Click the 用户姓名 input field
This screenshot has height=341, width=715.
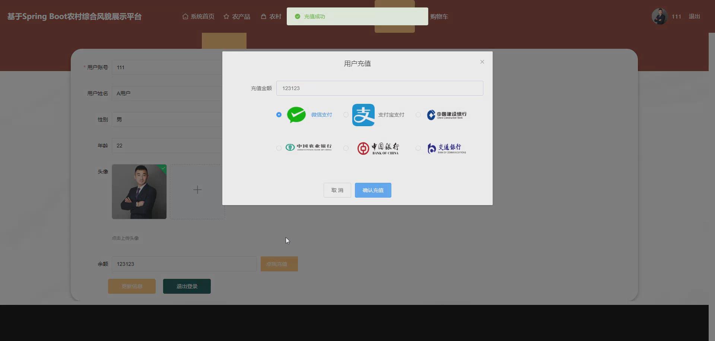pos(167,93)
